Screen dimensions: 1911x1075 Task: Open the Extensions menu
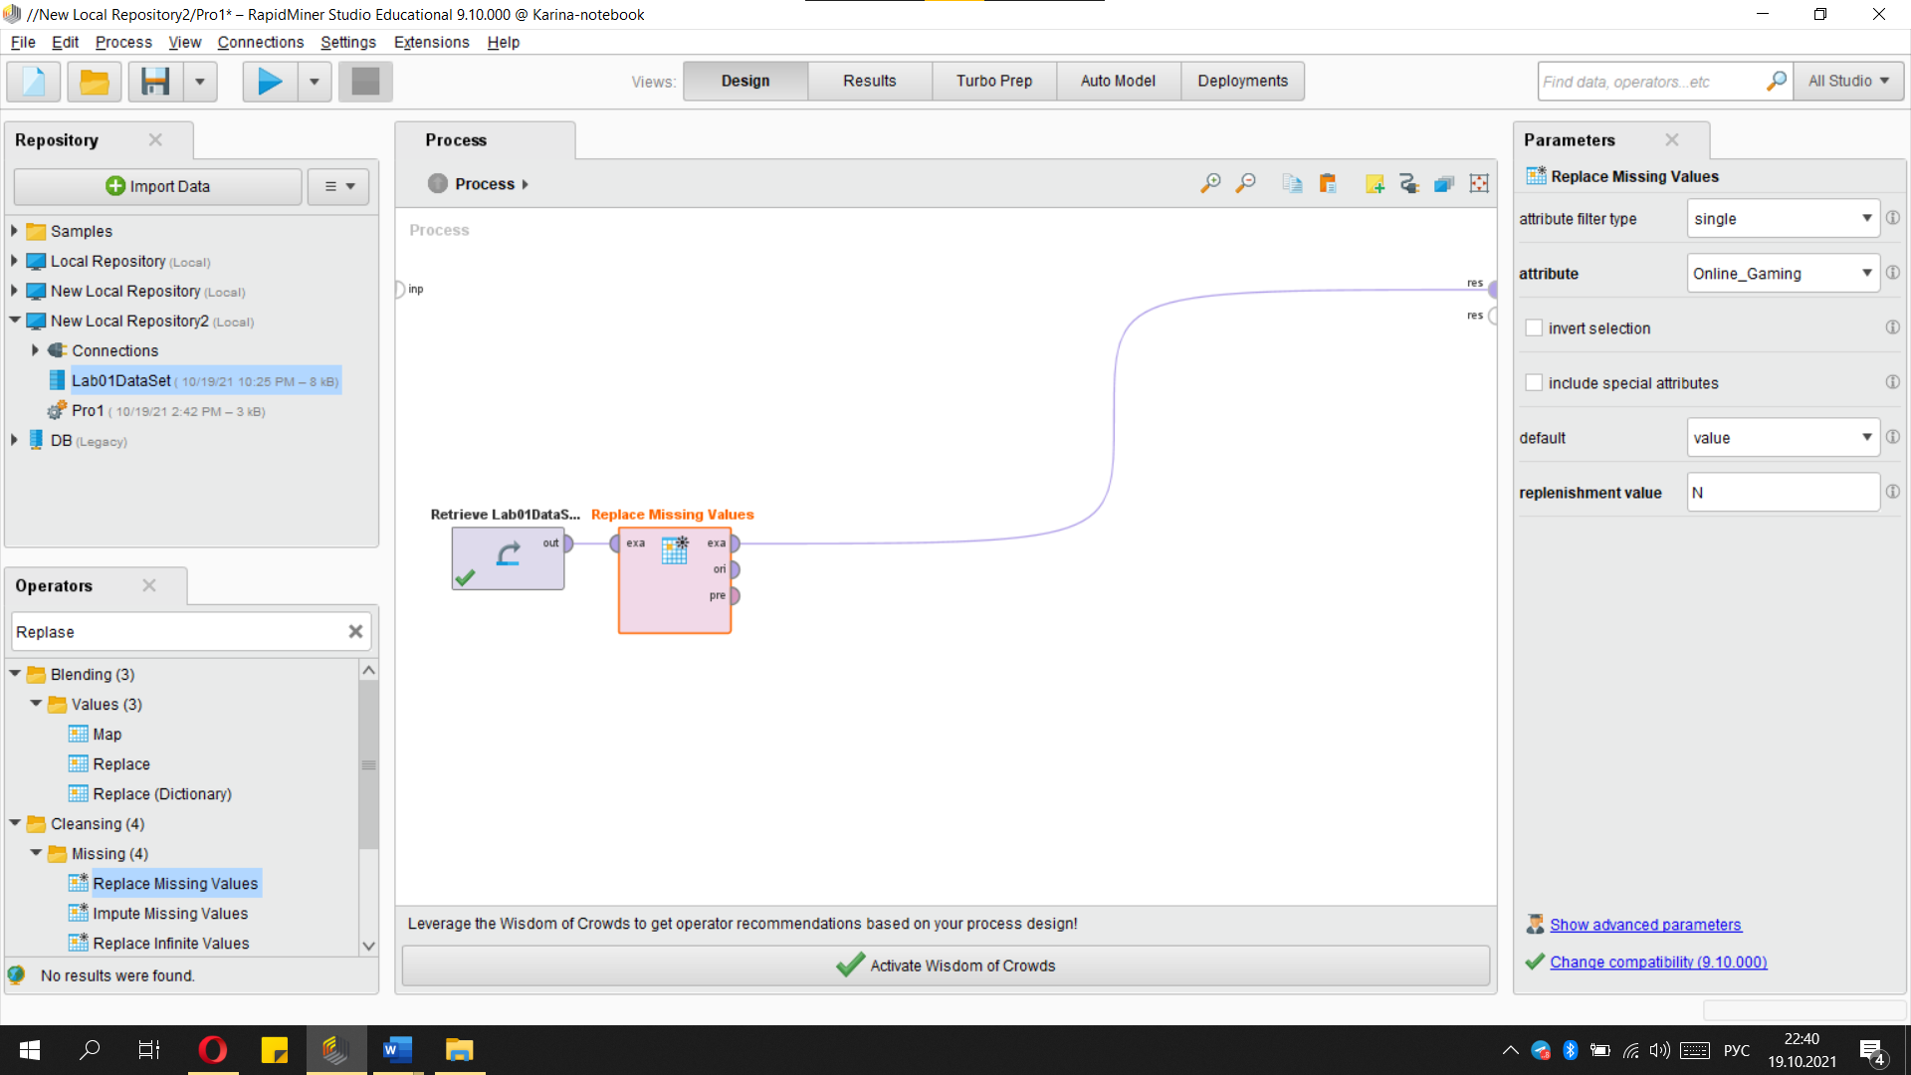(431, 42)
